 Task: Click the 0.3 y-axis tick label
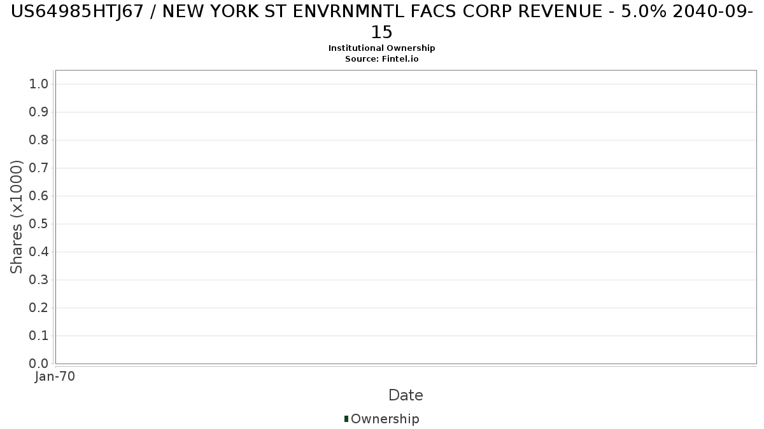coord(39,280)
